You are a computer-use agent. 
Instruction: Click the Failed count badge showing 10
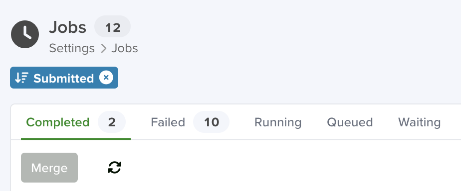tap(212, 122)
